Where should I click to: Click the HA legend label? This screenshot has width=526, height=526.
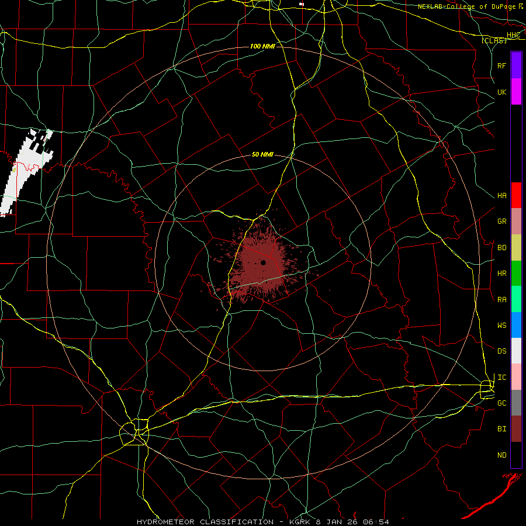click(502, 196)
